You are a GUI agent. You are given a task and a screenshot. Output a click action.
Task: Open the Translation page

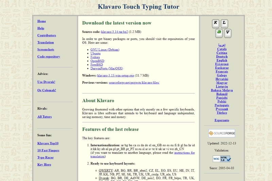click(x=46, y=42)
